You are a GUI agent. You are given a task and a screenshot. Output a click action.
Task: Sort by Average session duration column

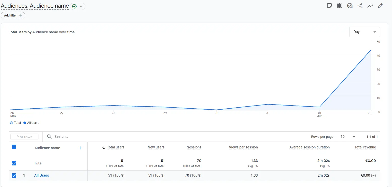click(309, 147)
